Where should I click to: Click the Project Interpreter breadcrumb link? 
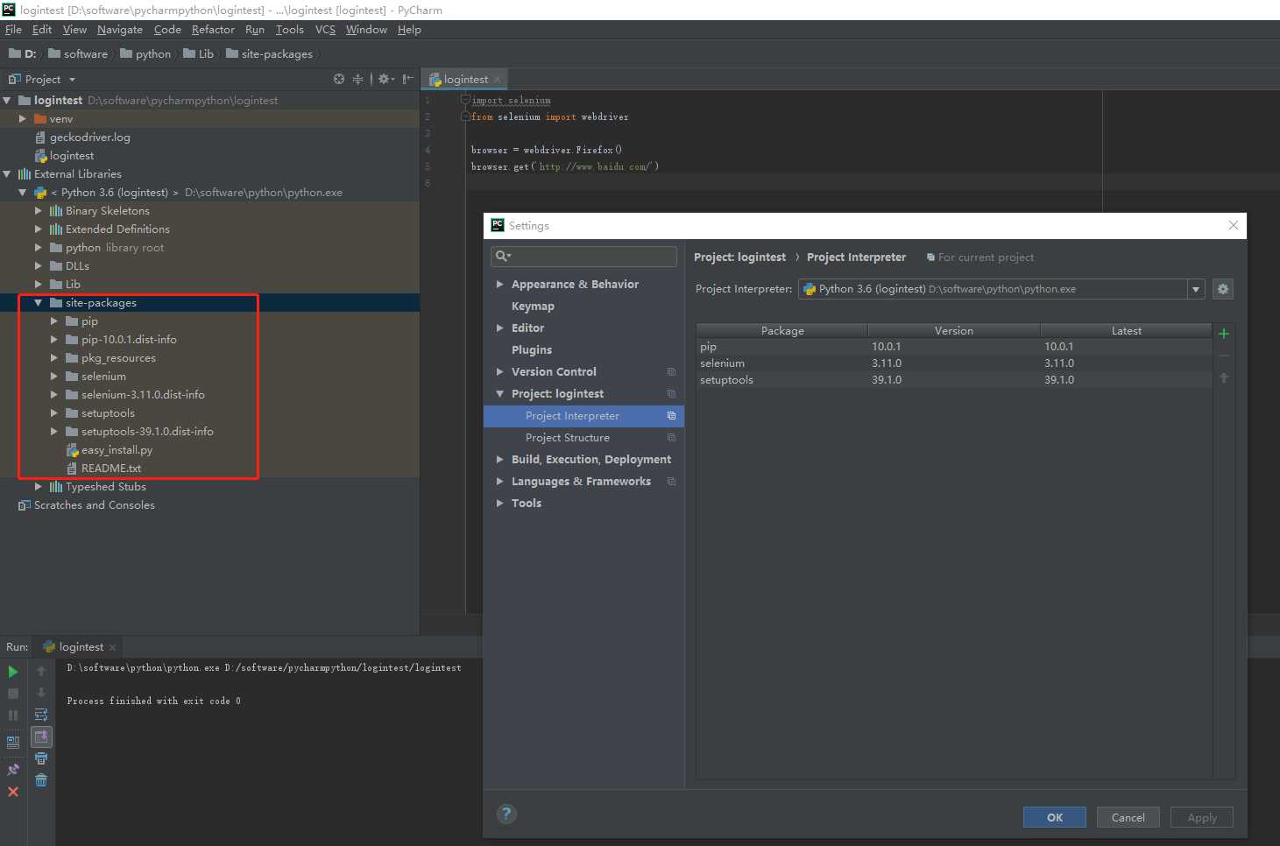point(856,257)
